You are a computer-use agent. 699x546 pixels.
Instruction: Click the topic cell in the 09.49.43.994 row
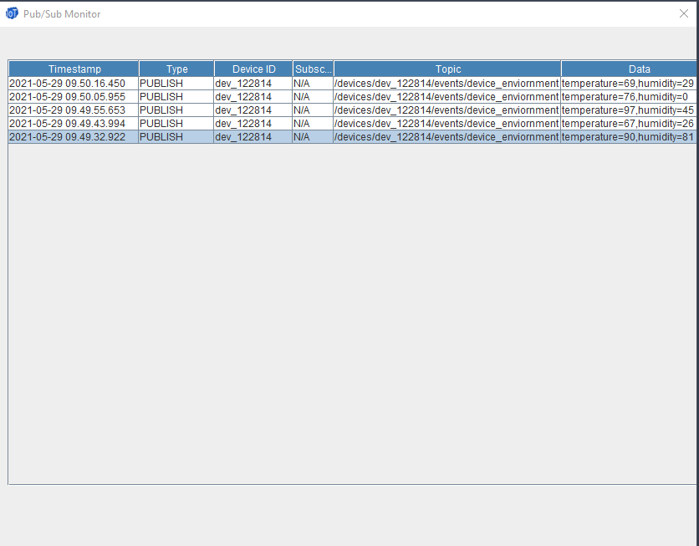446,124
